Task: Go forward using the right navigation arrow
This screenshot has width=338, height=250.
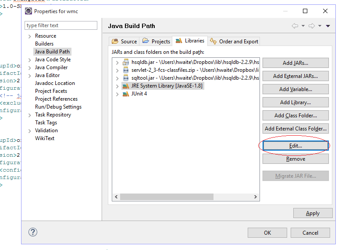Action: (312, 26)
